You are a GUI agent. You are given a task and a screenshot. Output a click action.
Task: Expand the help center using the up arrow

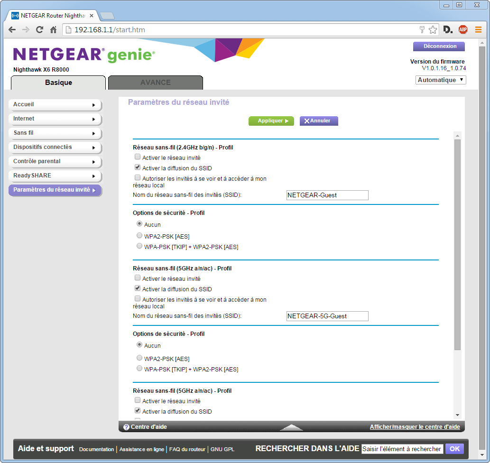click(291, 427)
